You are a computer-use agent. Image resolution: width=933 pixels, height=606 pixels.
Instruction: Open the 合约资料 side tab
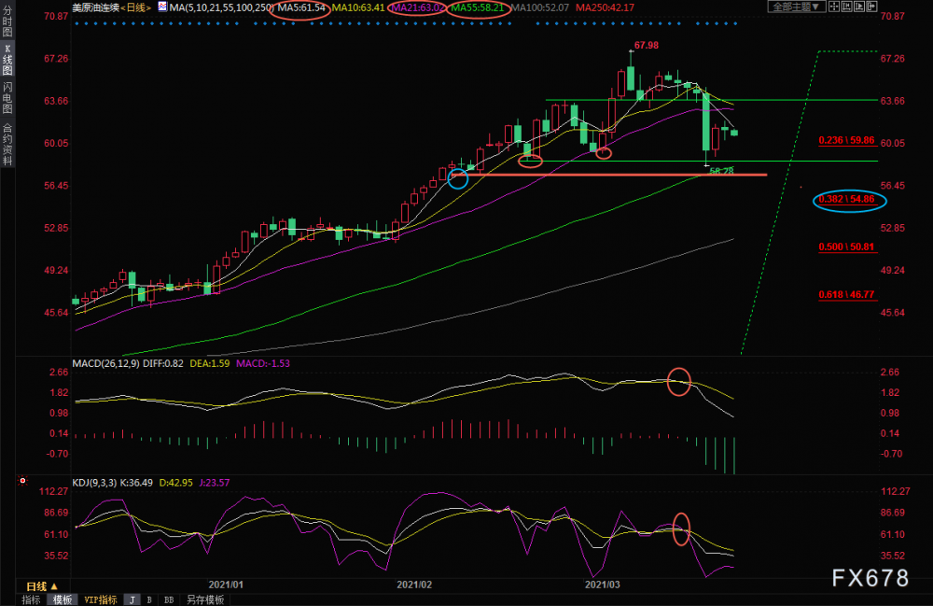[7, 143]
